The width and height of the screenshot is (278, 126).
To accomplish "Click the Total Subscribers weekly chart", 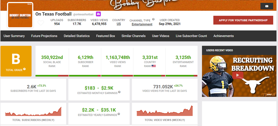I will coord(33,111).
